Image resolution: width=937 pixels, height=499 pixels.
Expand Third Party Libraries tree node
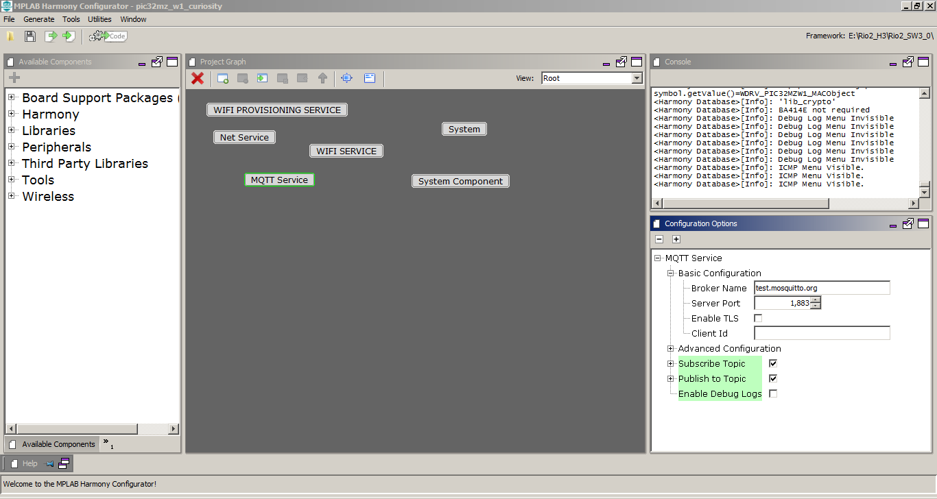pyautogui.click(x=12, y=163)
